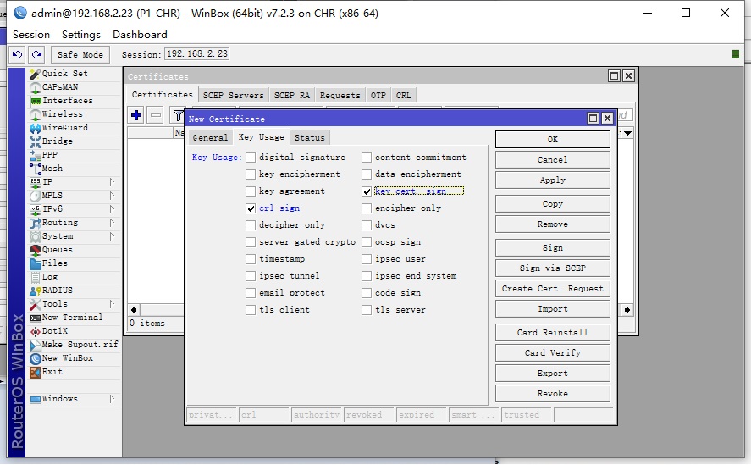Click the redo arrow icon in toolbar
This screenshot has height=465, width=751.
pos(36,54)
